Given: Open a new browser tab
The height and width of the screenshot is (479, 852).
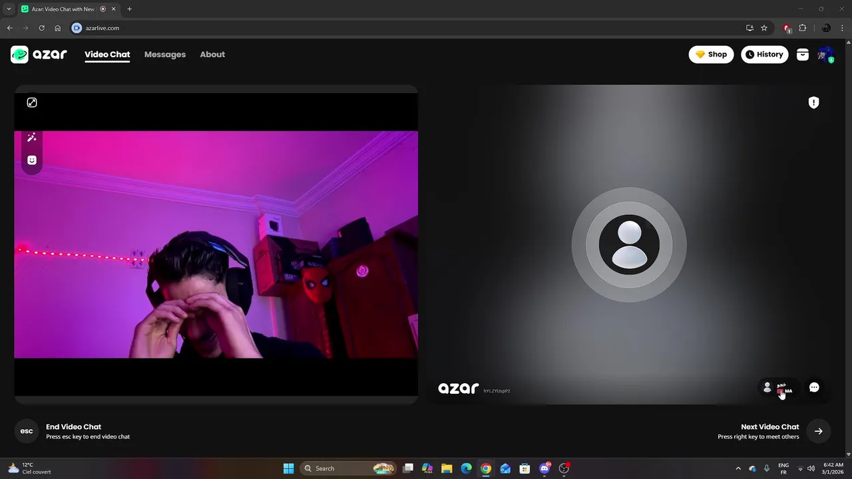Looking at the screenshot, I should click(x=129, y=9).
